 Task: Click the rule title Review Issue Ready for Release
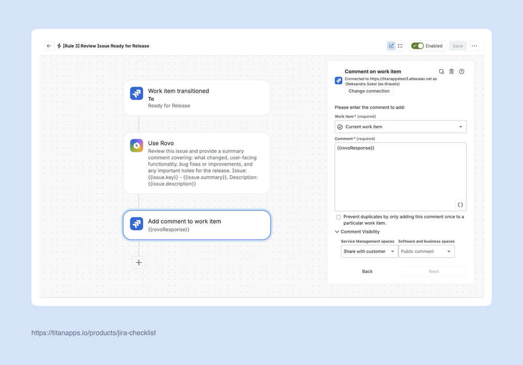[106, 46]
